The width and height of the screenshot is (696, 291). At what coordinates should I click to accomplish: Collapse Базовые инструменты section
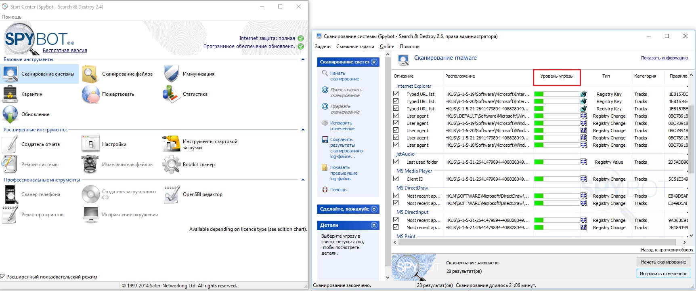303,59
